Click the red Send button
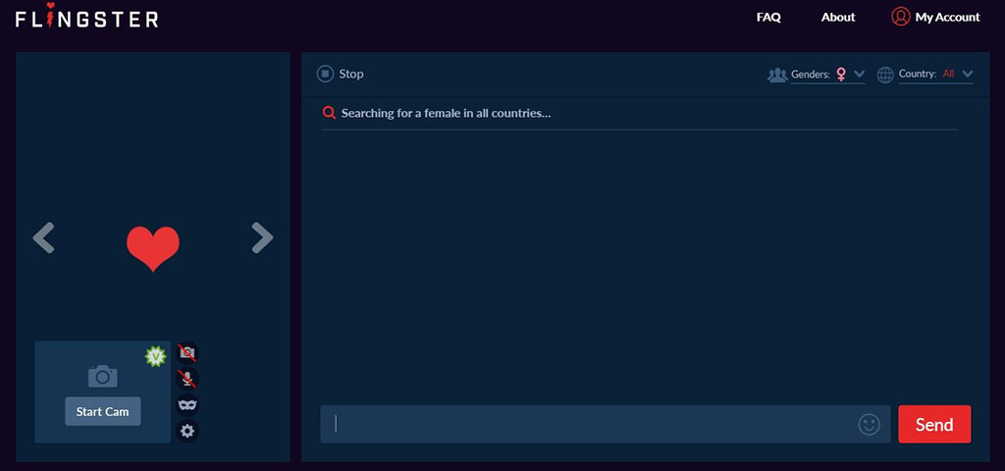The width and height of the screenshot is (1005, 471). [x=934, y=424]
